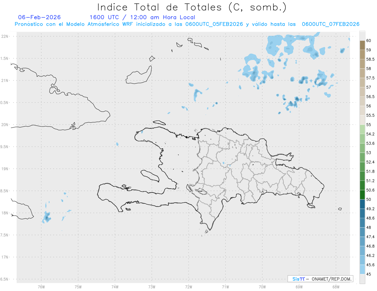This screenshot has height=291, width=377.
Task: Click the "20N" latitude label
Action: pyautogui.click(x=5, y=125)
